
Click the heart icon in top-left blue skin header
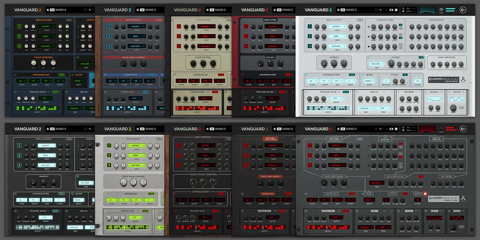click(85, 10)
